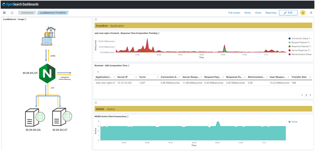Screen dimensions: 315x151
Task: Switch to Full screen mode
Action: point(234,12)
